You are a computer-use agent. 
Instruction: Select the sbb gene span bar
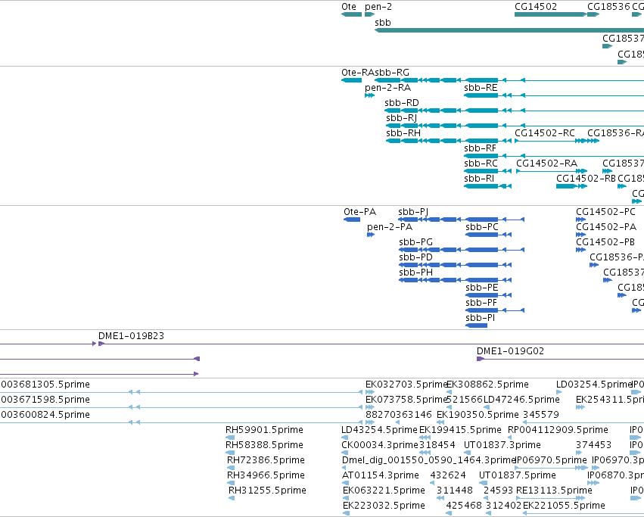[509, 30]
